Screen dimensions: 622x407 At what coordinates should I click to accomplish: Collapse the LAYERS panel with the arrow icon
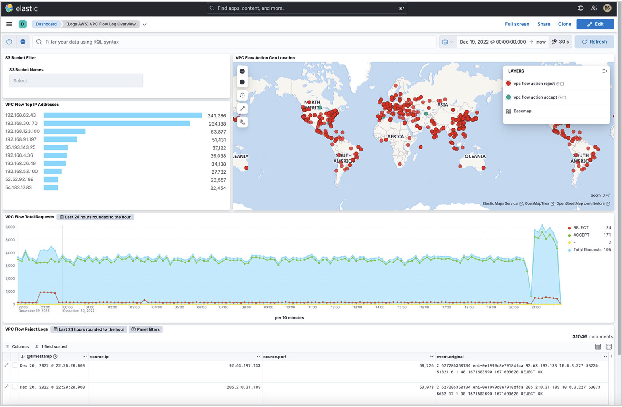coord(605,71)
